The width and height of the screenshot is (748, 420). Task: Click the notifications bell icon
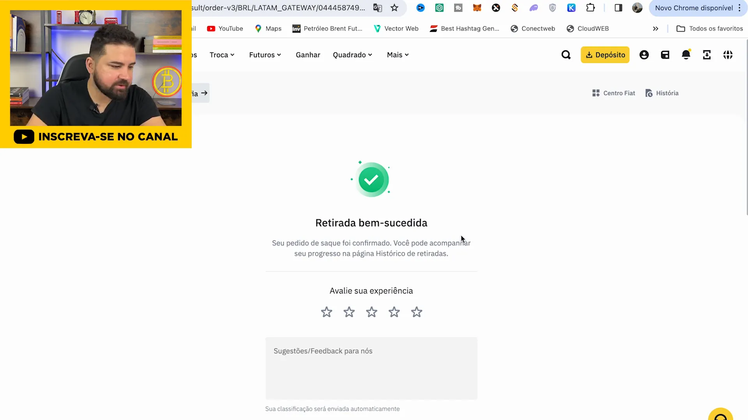pos(686,55)
